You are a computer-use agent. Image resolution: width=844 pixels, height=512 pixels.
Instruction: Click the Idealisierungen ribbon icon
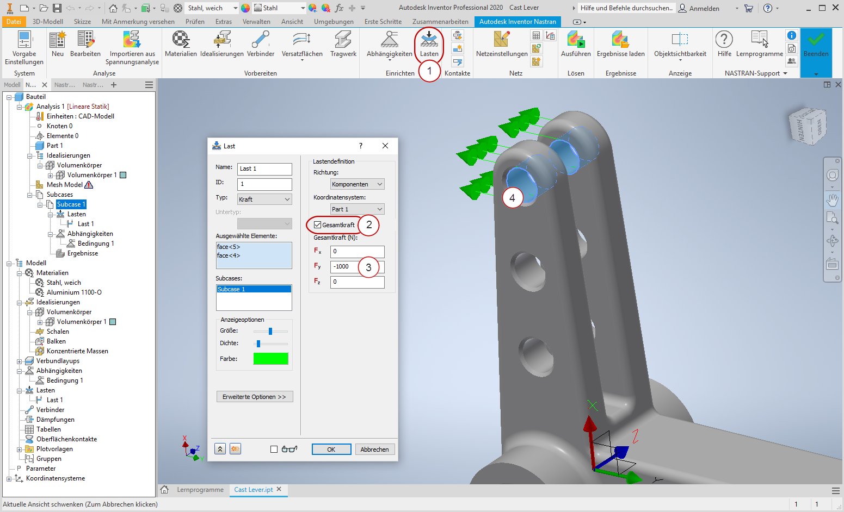221,44
